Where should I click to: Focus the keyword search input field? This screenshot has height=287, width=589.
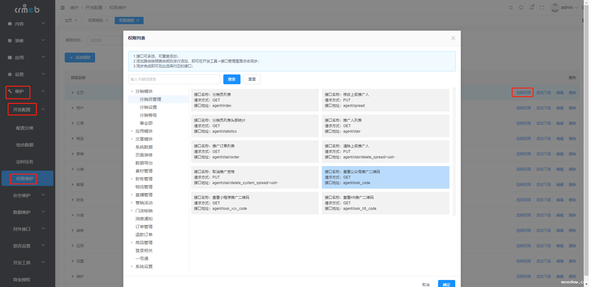tap(174, 79)
